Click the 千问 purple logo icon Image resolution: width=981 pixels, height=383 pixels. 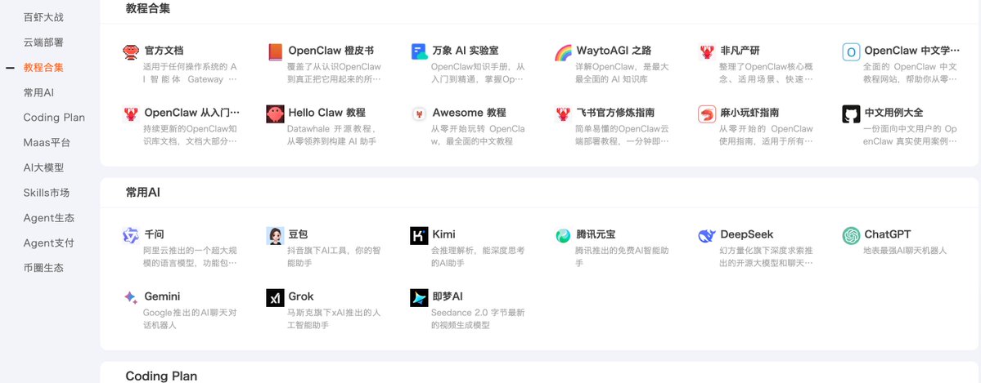(x=131, y=235)
